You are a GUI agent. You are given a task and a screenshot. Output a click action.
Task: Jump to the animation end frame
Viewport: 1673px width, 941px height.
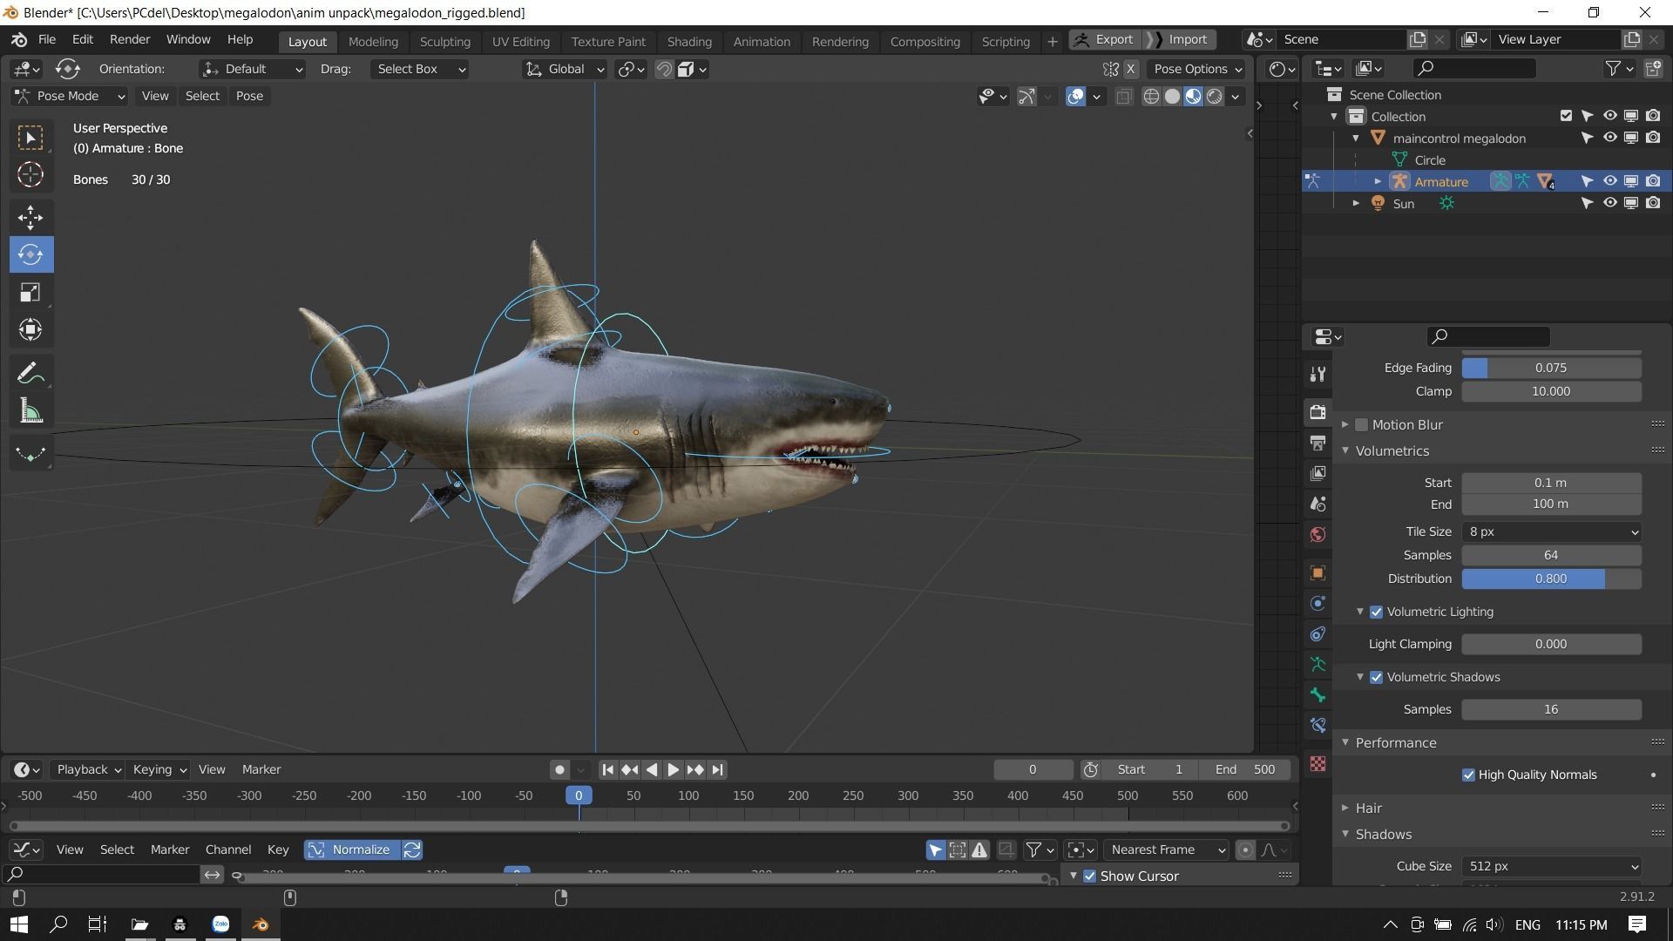[x=717, y=769]
